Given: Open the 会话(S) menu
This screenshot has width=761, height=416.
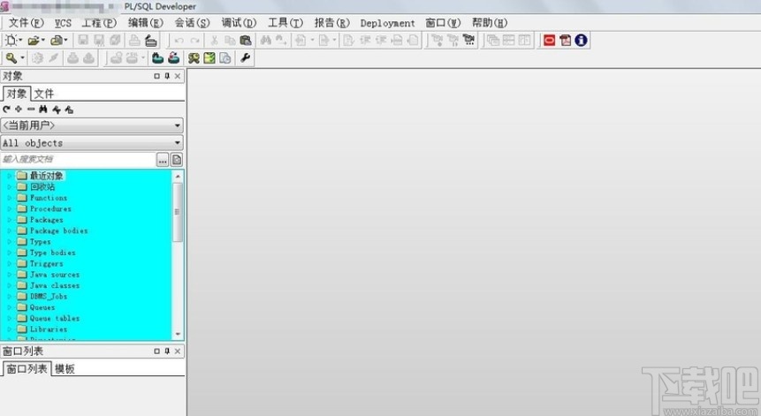Looking at the screenshot, I should point(192,23).
